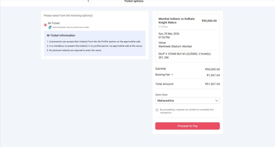Click the total amount ₹51,567.04

point(212,84)
